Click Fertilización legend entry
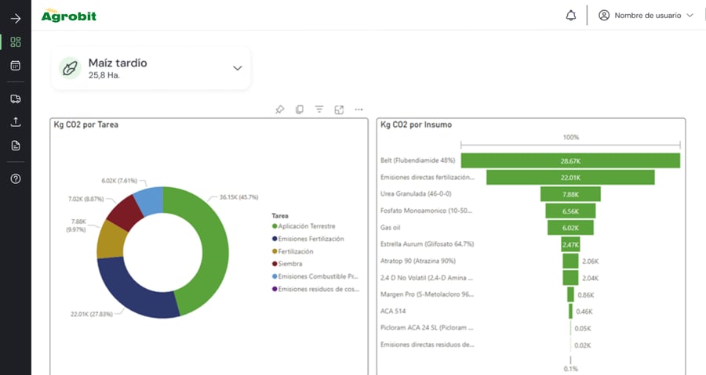 point(293,251)
